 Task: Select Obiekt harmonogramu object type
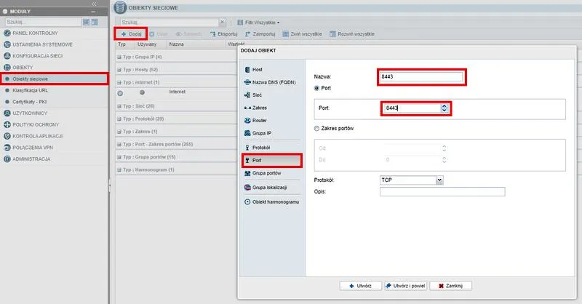275,201
